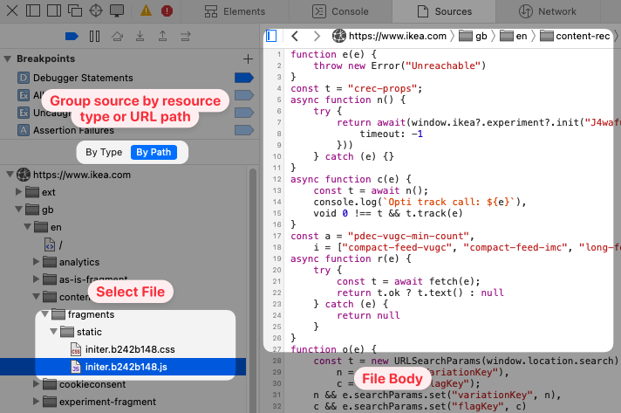This screenshot has width=621, height=413.
Task: Click content-rec folder in breadcrumb path
Action: (575, 36)
